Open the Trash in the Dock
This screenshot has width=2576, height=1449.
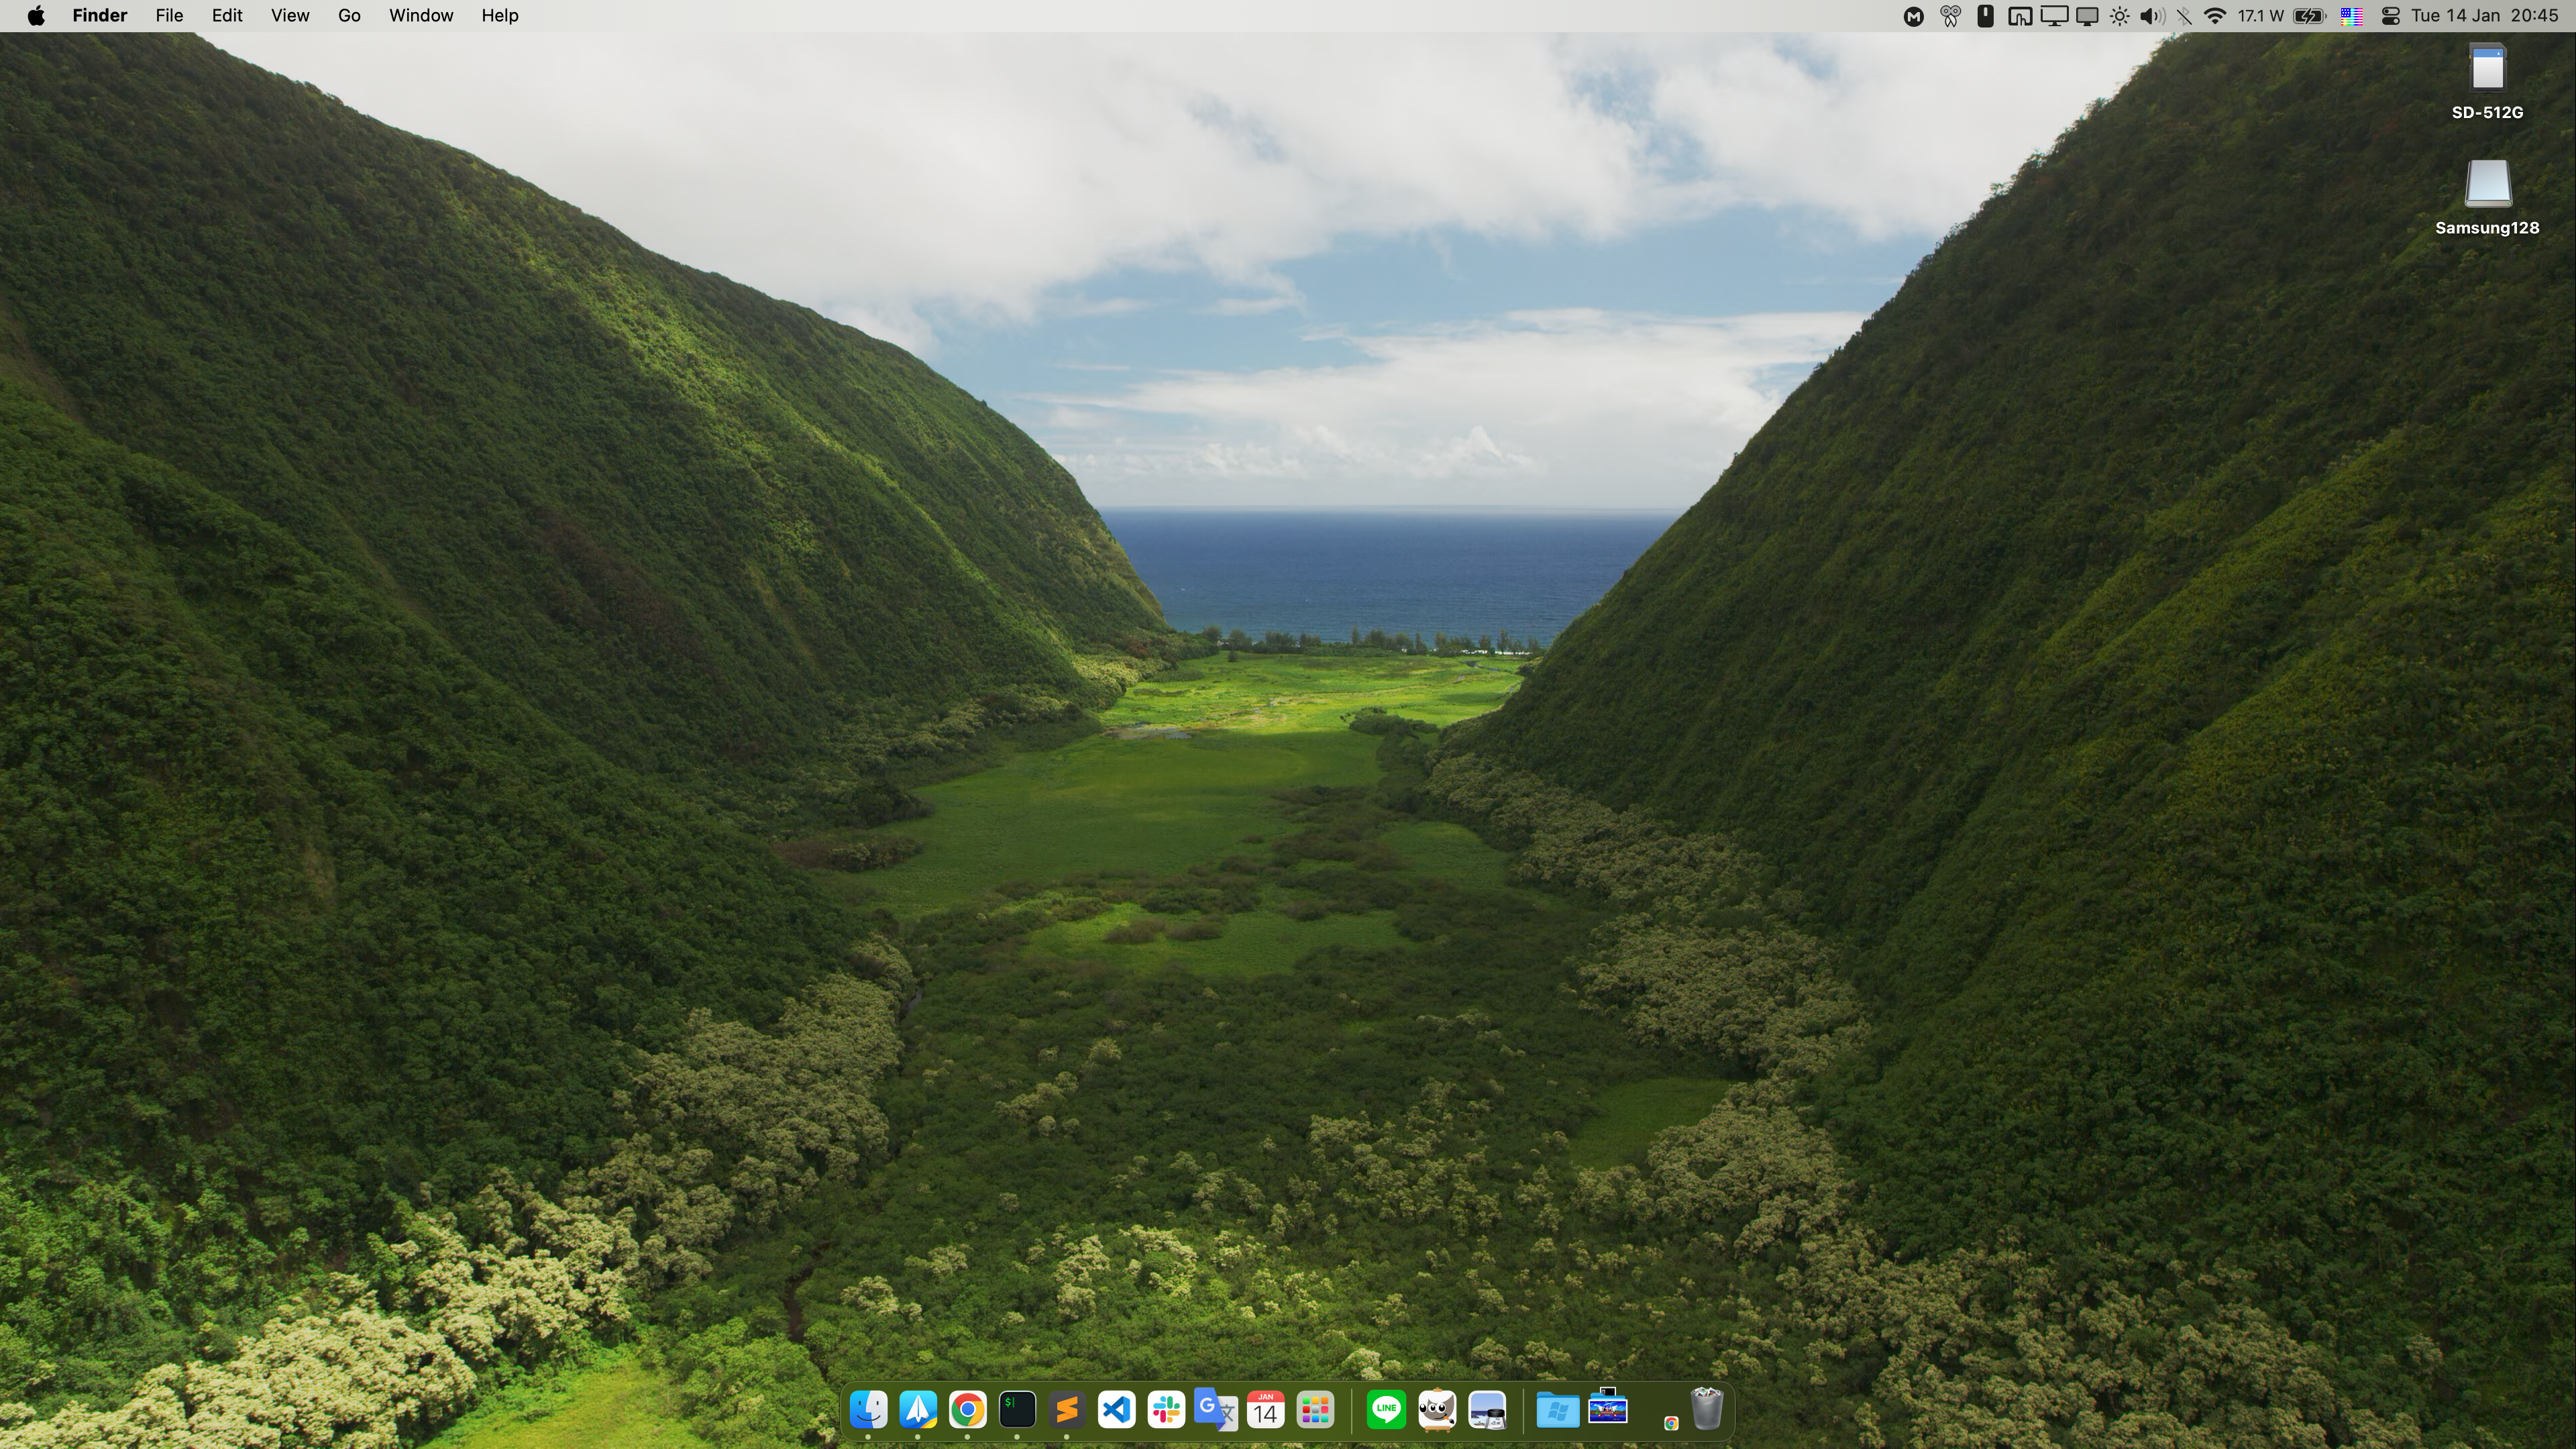point(1707,1409)
